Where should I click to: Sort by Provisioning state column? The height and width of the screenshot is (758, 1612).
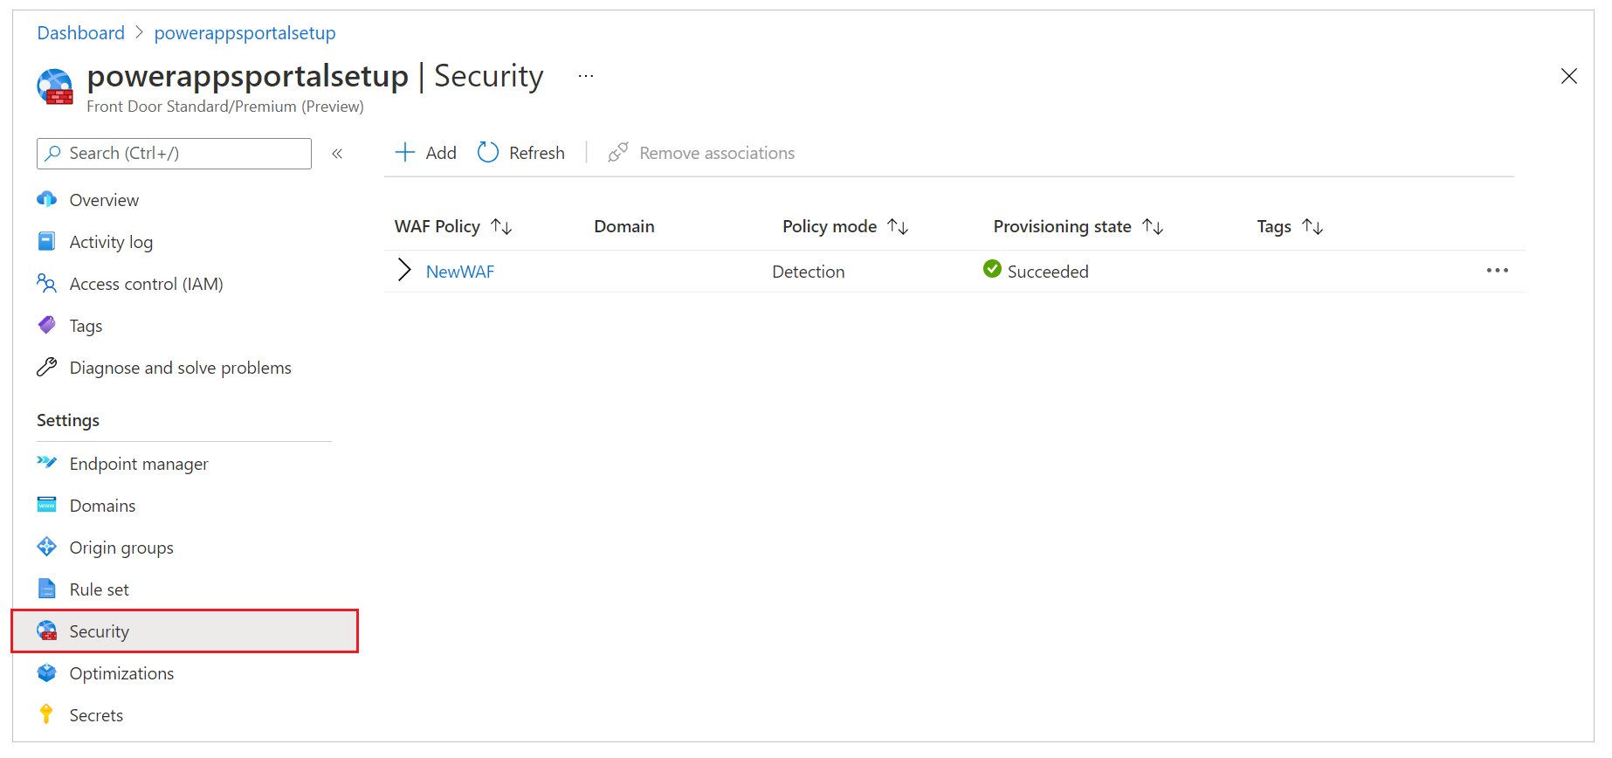click(1153, 227)
